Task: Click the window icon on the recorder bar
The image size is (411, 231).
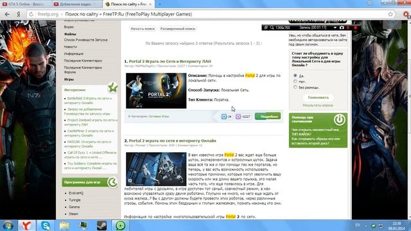Action: pos(266,28)
